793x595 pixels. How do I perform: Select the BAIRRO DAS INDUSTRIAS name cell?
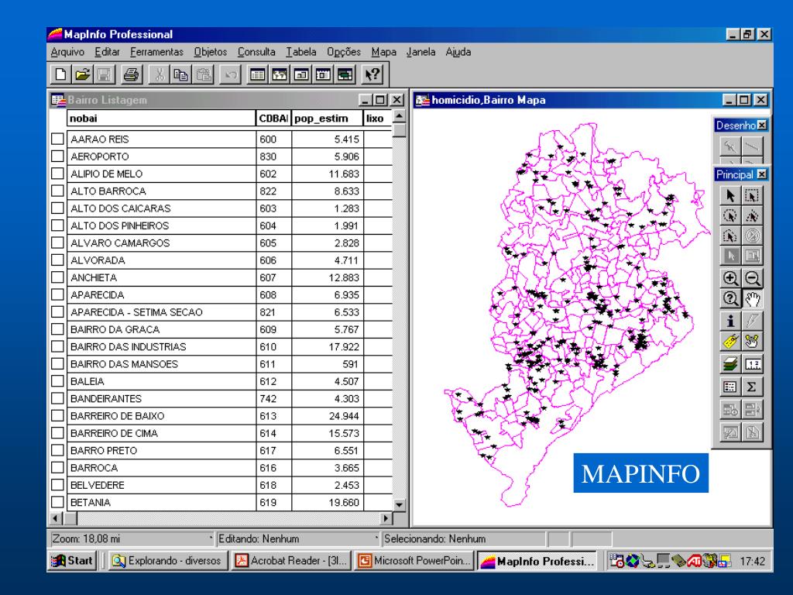[161, 346]
